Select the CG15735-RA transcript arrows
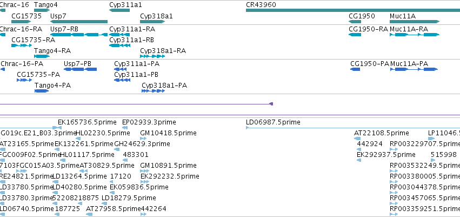This screenshot has width=460, height=217. tap(22, 45)
